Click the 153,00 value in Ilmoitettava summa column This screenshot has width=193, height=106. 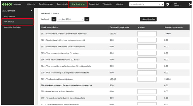[167, 79]
